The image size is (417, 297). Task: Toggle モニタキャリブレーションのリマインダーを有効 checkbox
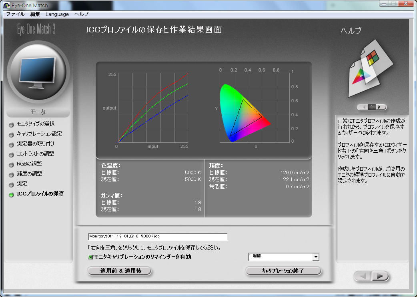pyautogui.click(x=91, y=257)
